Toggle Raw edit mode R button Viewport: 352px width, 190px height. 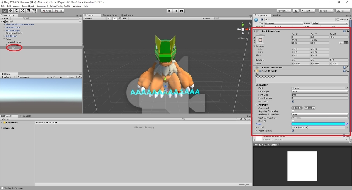(346, 43)
